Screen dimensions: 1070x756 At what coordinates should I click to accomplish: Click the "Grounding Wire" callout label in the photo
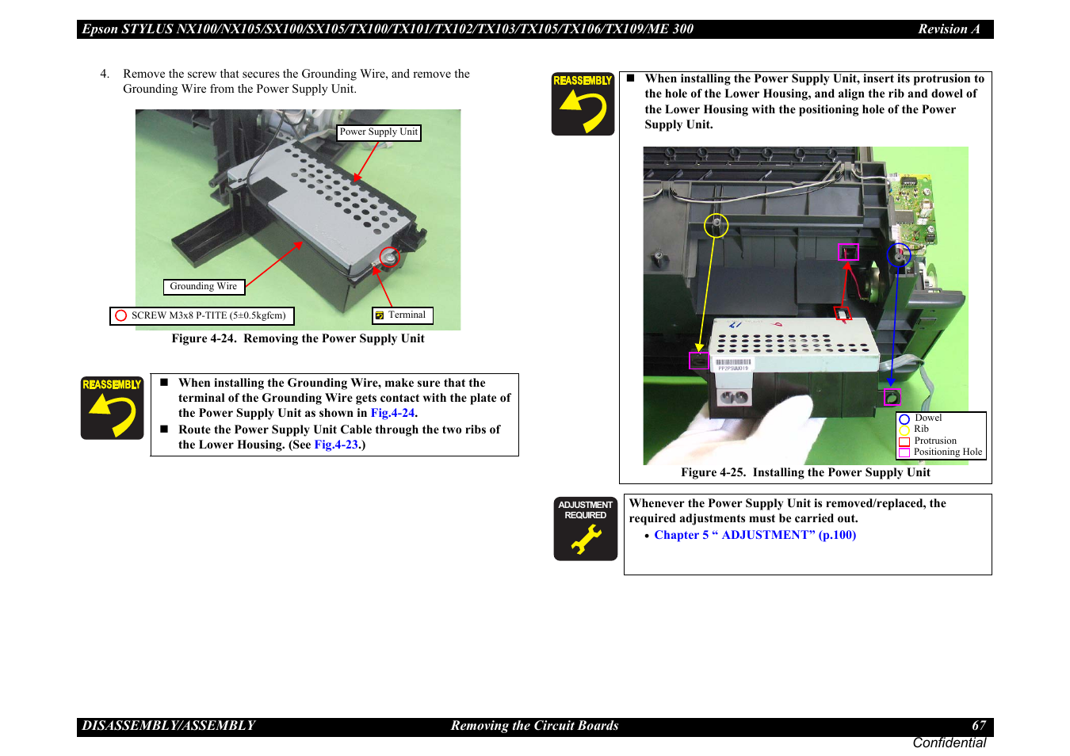[204, 287]
